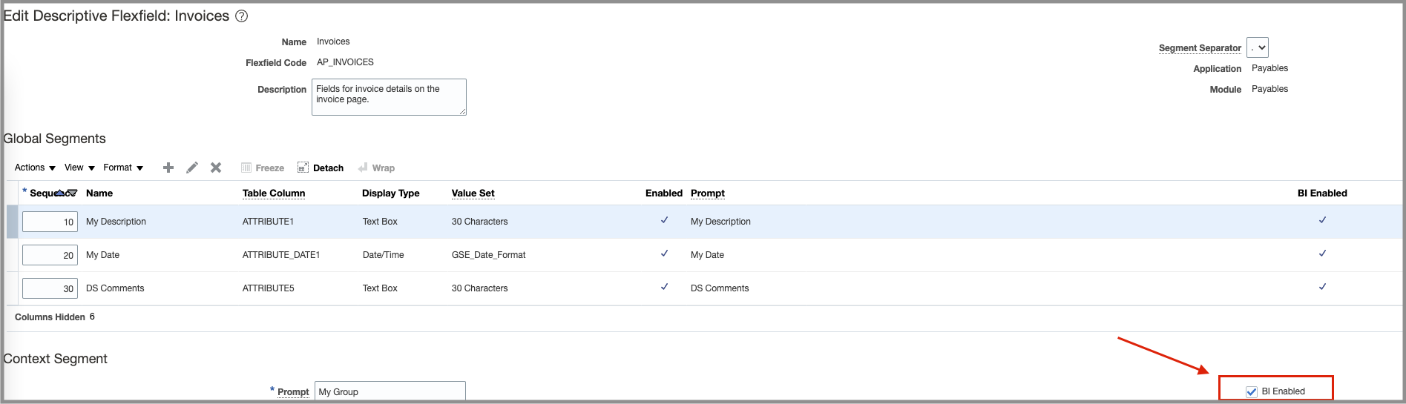This screenshot has width=1406, height=404.
Task: Click the help icon beside the Invoices title
Action: tap(242, 16)
